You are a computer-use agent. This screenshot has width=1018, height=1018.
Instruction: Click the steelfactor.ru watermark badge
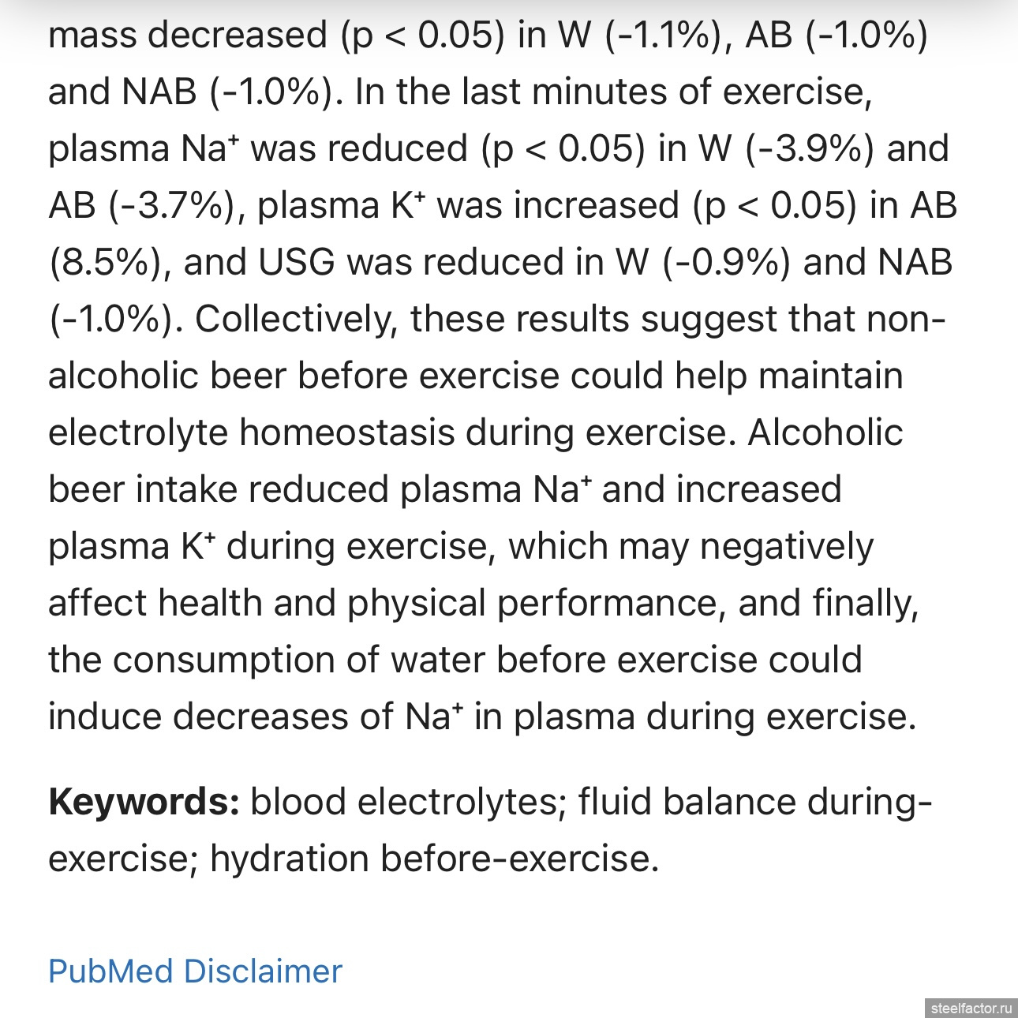(971, 1008)
